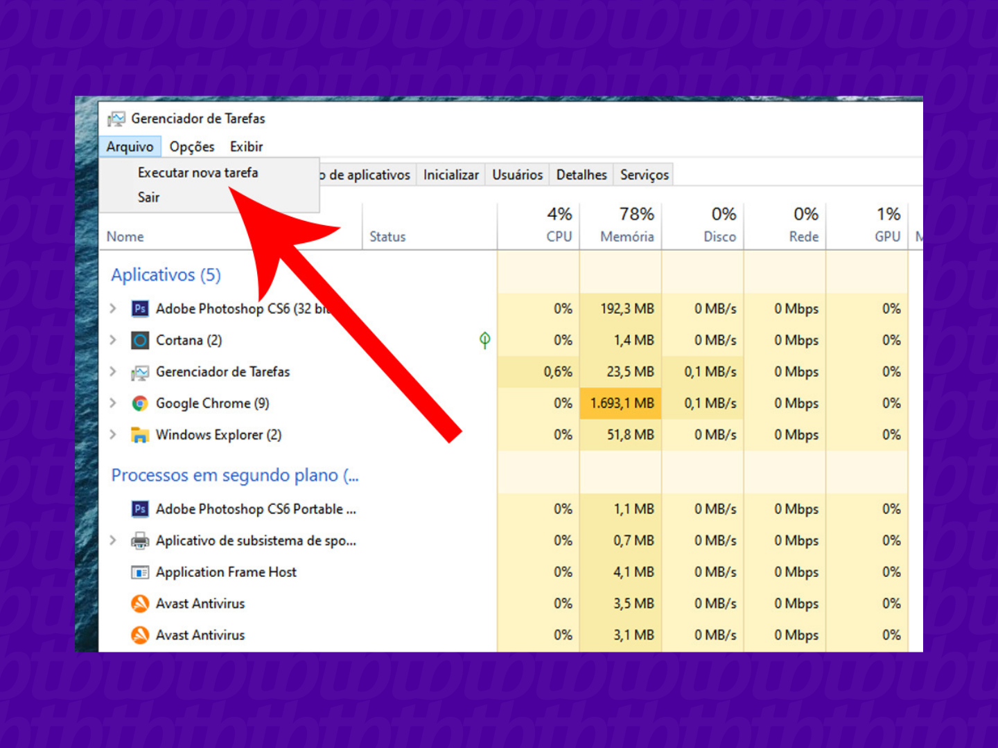Click the Avast Antivirus 3,5 MB icon

click(x=140, y=604)
